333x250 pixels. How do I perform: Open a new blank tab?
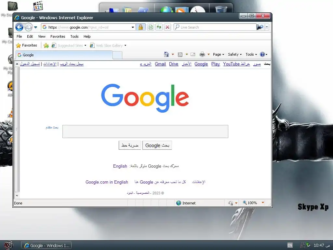[117, 55]
